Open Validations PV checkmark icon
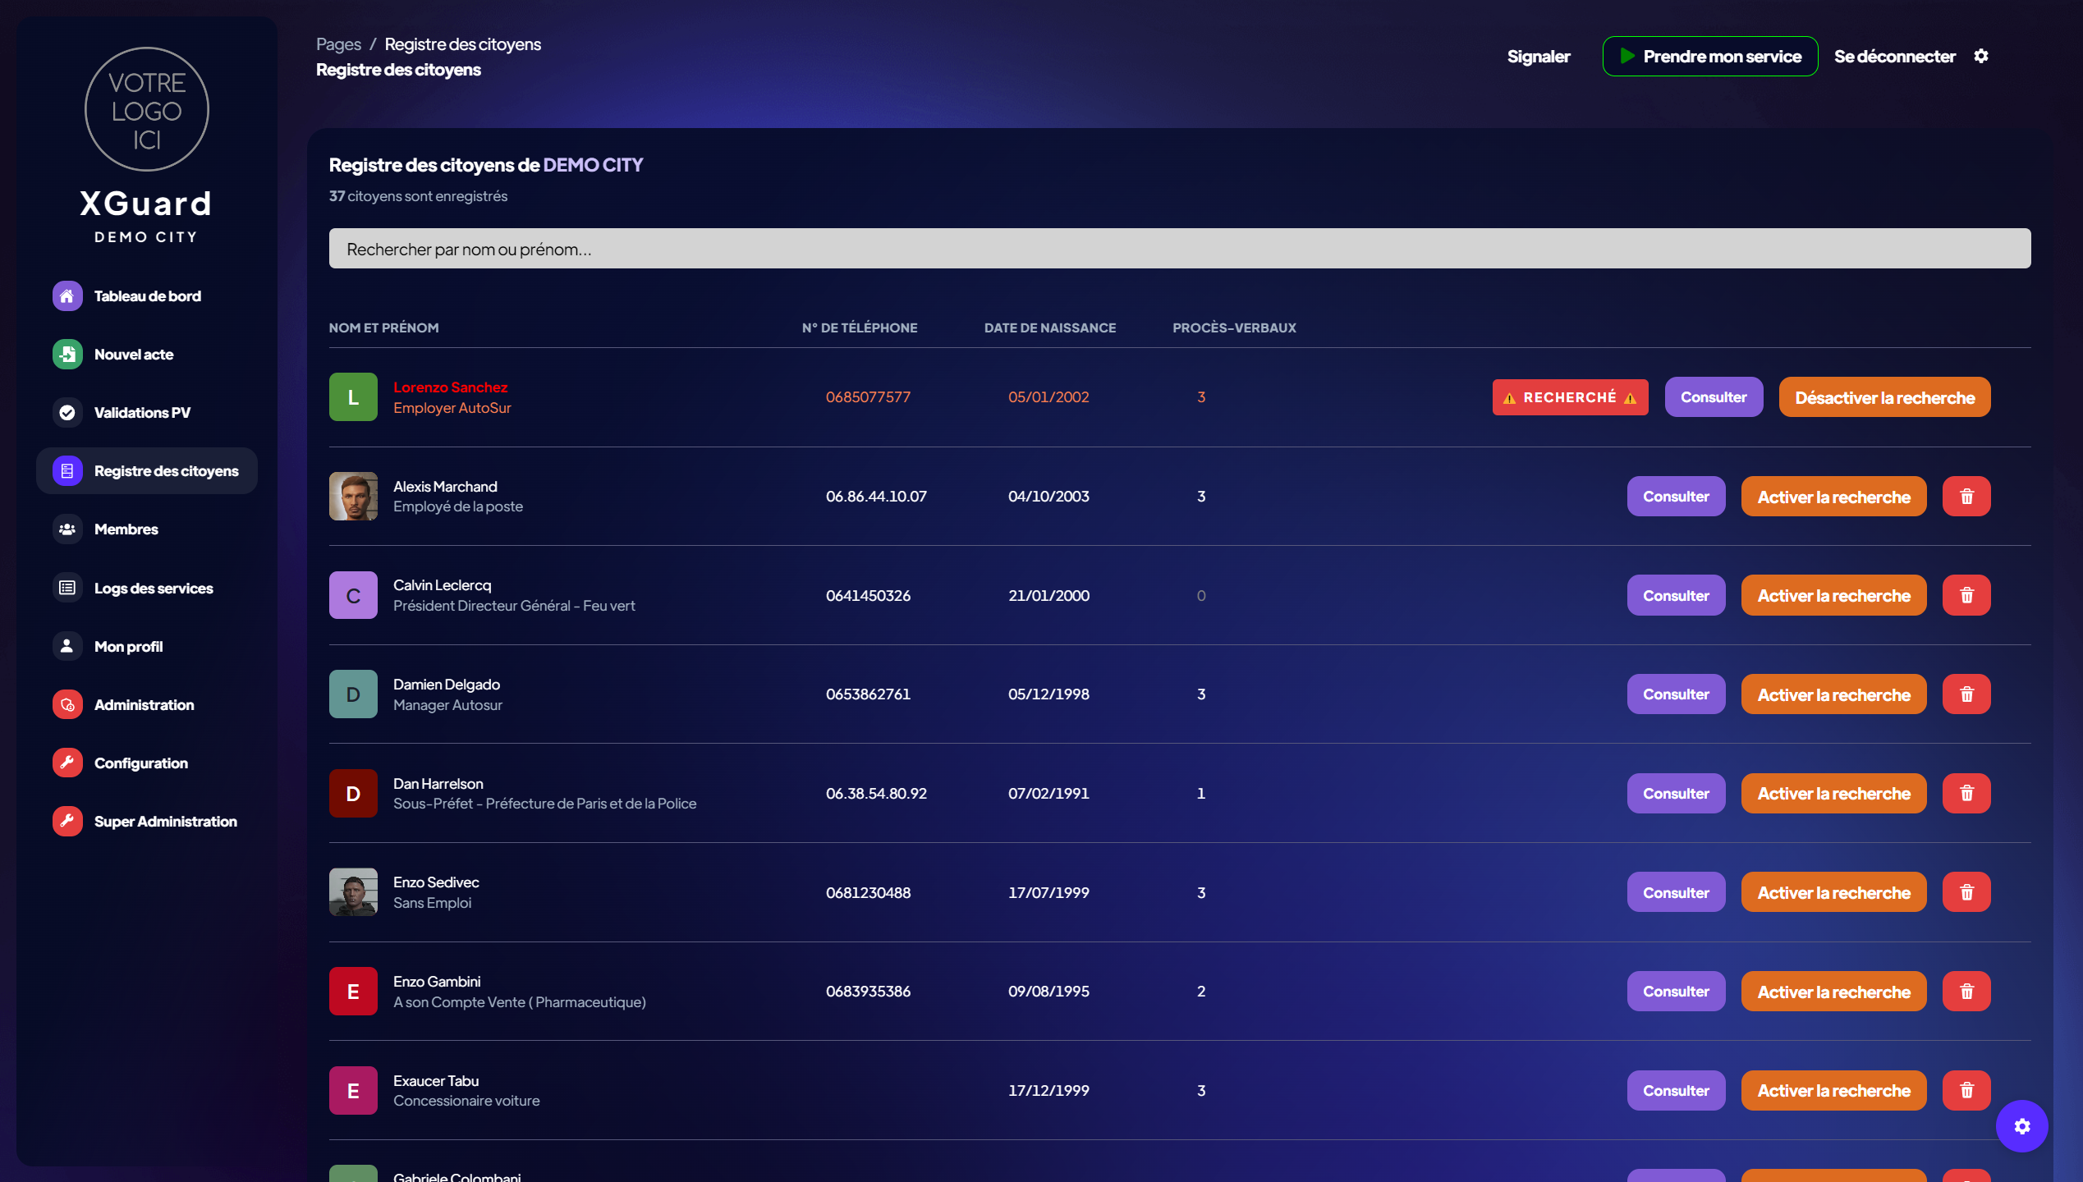Image resolution: width=2083 pixels, height=1182 pixels. [x=67, y=413]
